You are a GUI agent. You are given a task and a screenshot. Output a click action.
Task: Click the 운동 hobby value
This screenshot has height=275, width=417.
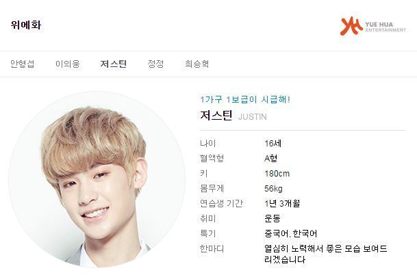[273, 218]
